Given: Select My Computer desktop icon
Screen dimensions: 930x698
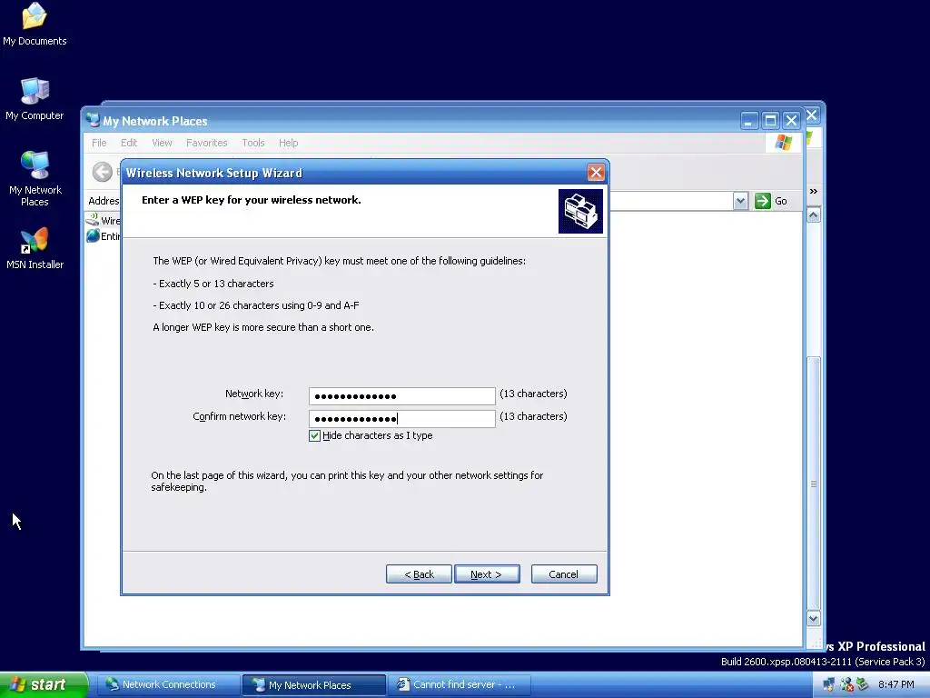Looking at the screenshot, I should click(35, 99).
